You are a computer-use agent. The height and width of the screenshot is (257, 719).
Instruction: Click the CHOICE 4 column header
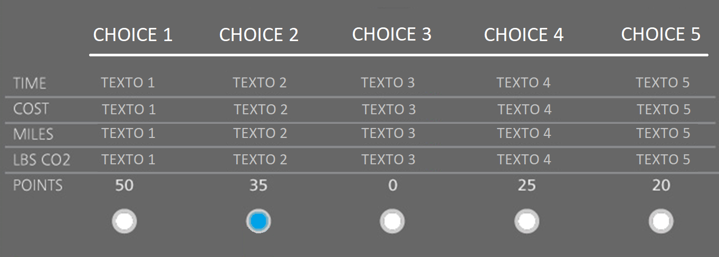point(524,35)
